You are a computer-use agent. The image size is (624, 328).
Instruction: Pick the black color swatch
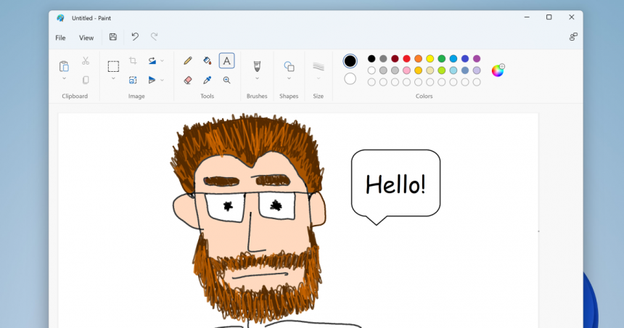371,59
